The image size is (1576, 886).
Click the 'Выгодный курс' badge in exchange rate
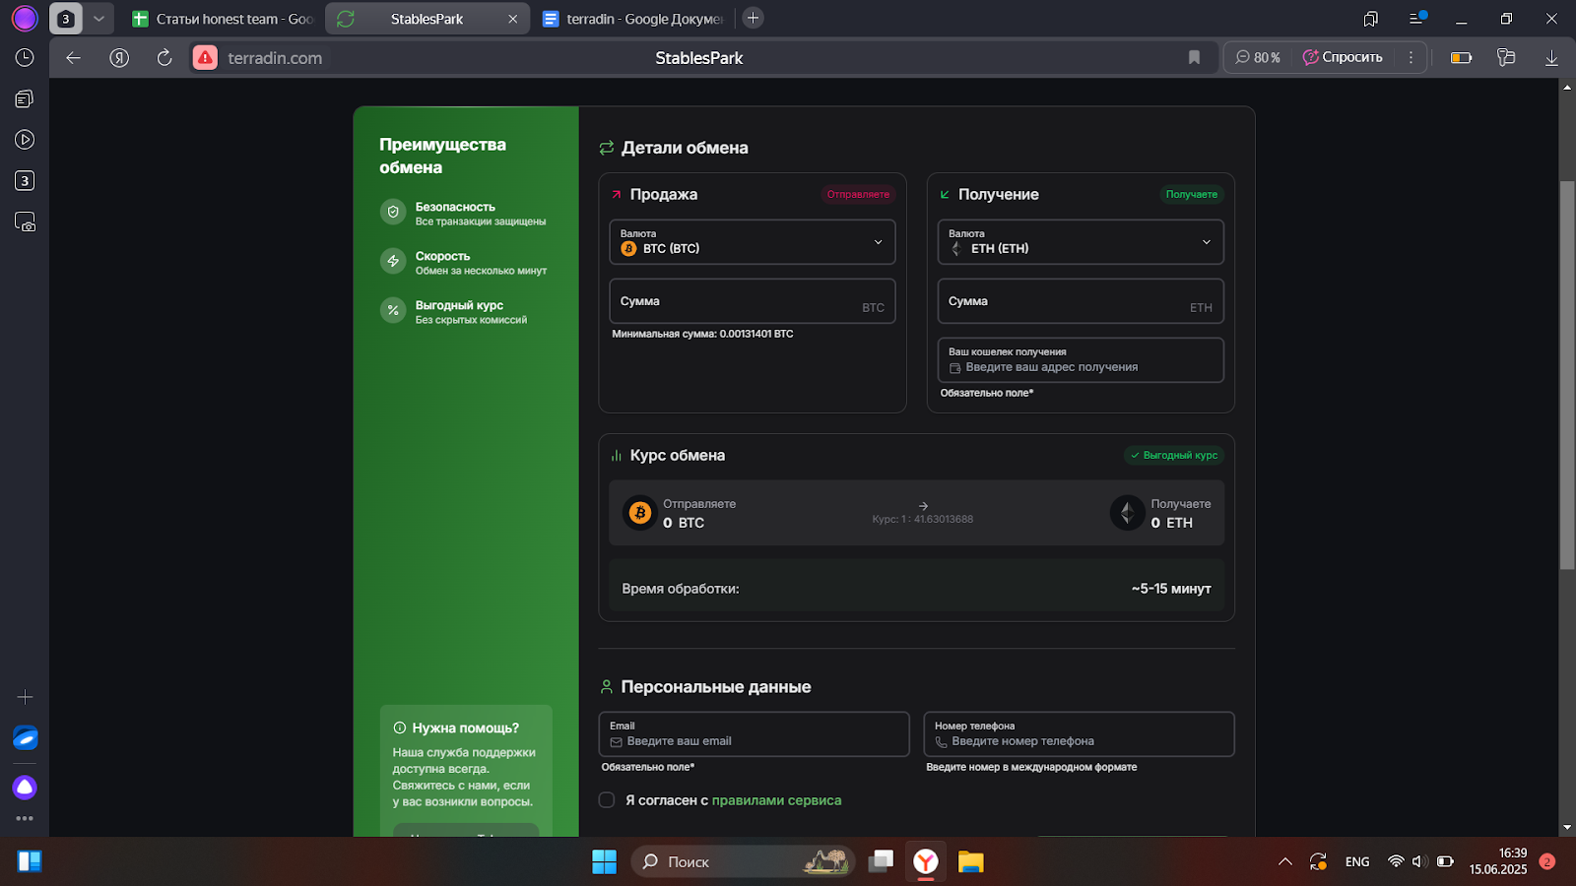(1174, 456)
